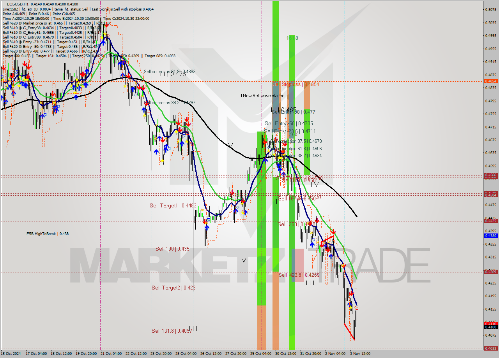The width and height of the screenshot is (499, 358).
Task: Click the 'I I I 0.478' wave label
Action: click(x=172, y=74)
